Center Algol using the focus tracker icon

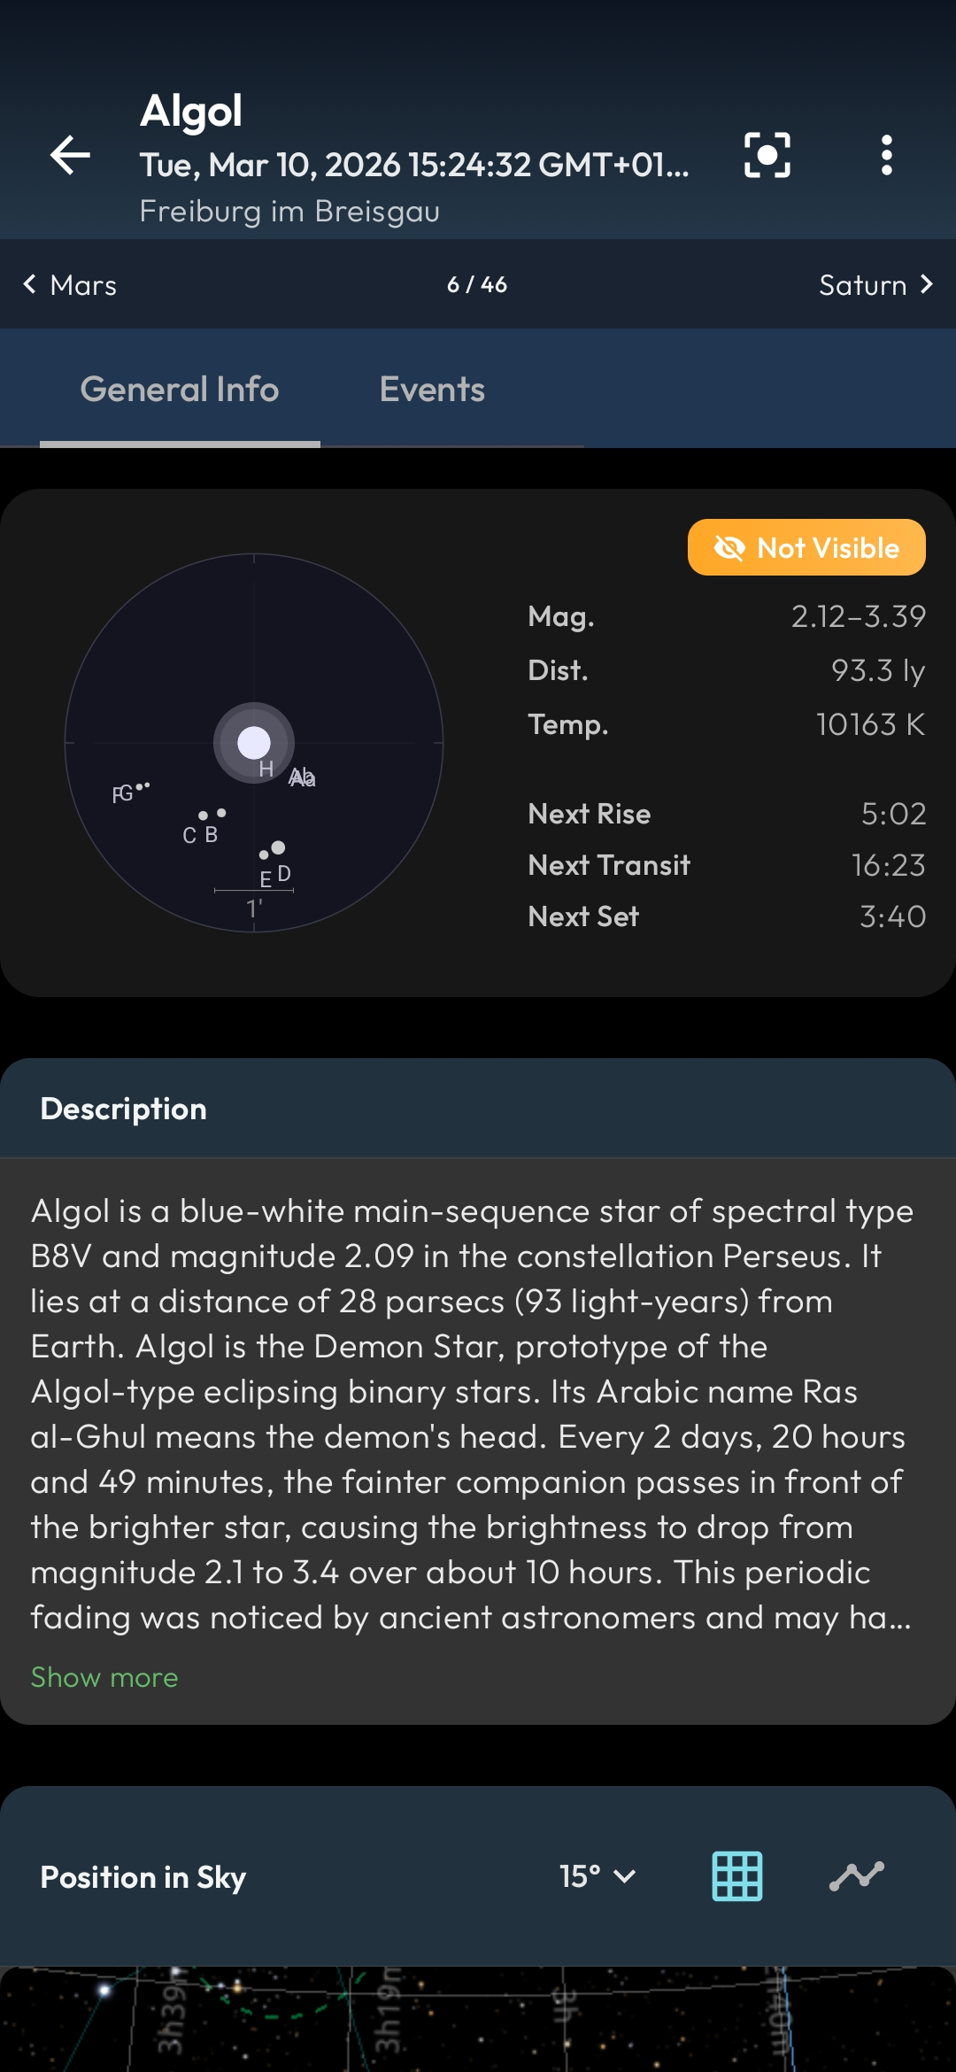(767, 156)
